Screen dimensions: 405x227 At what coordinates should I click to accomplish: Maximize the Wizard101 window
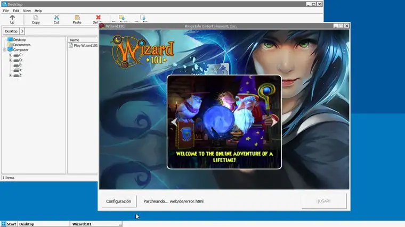click(341, 26)
